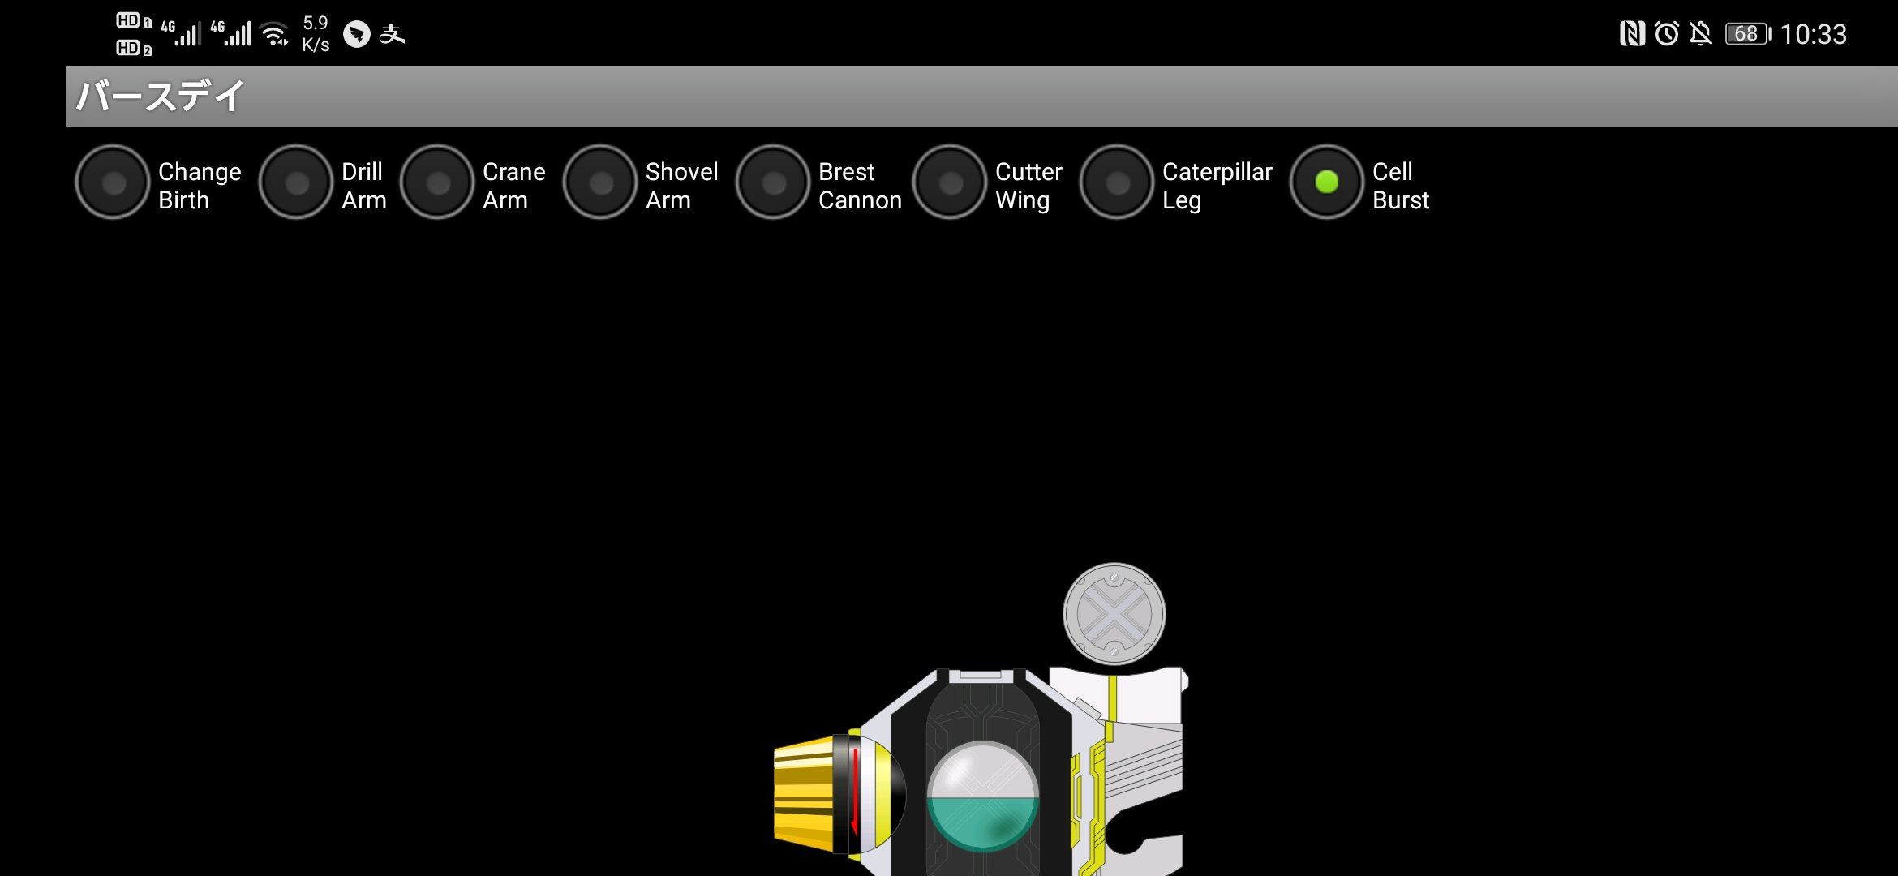Click the Shovel Arm toggle circle
Screen dimensions: 1898x876
tap(602, 184)
